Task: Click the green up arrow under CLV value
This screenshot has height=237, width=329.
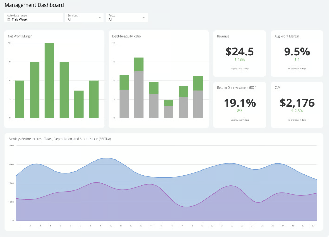Action: [292, 111]
